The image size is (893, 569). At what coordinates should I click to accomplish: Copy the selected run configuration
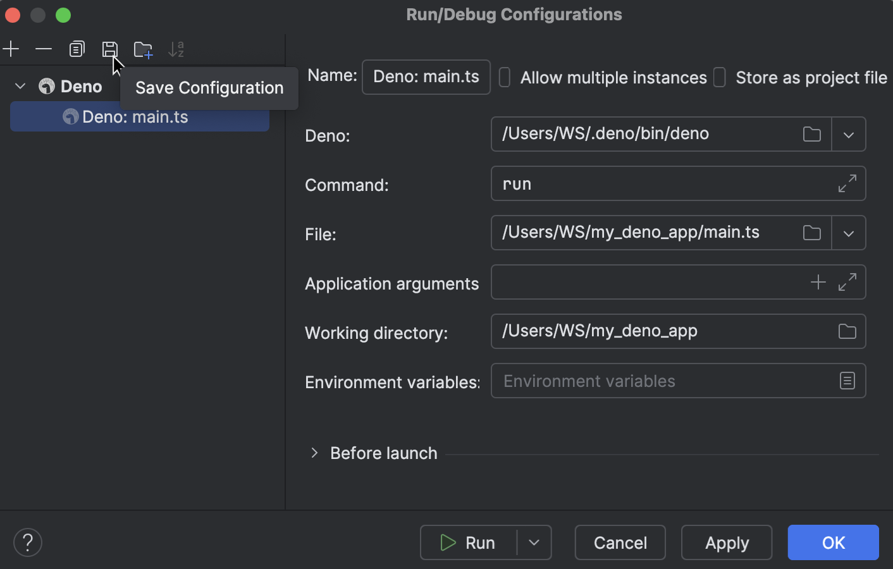[77, 49]
